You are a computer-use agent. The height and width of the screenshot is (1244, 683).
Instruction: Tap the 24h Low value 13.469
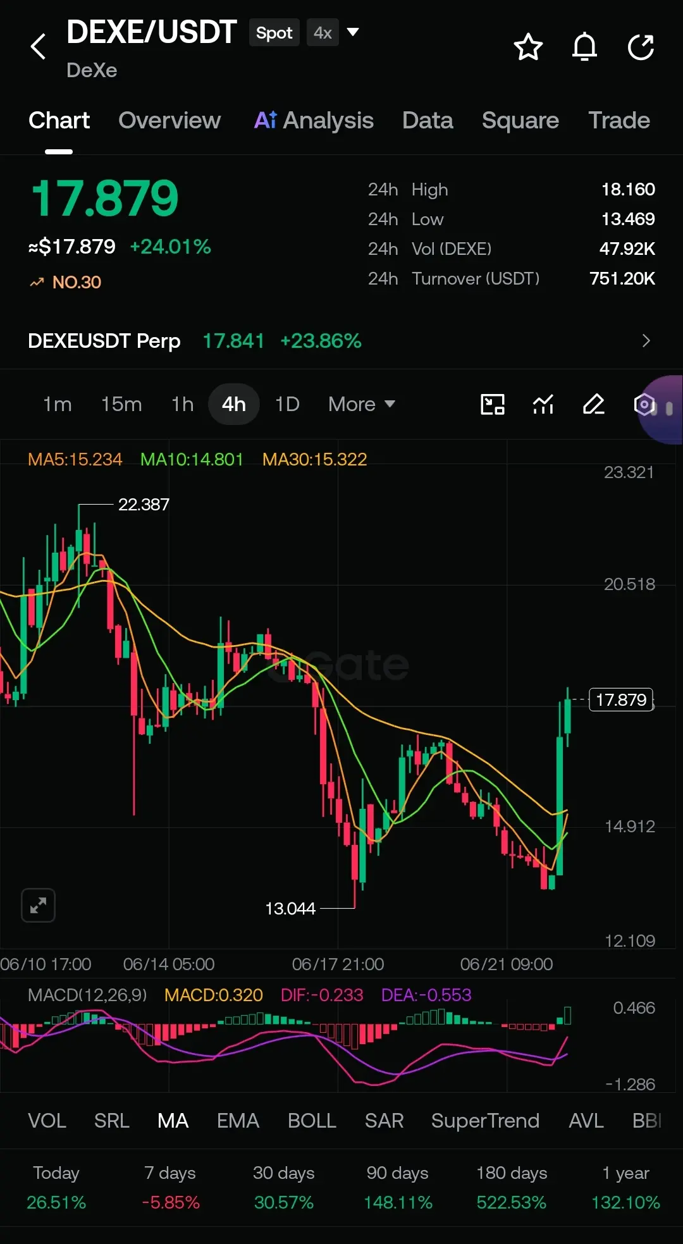(x=628, y=219)
